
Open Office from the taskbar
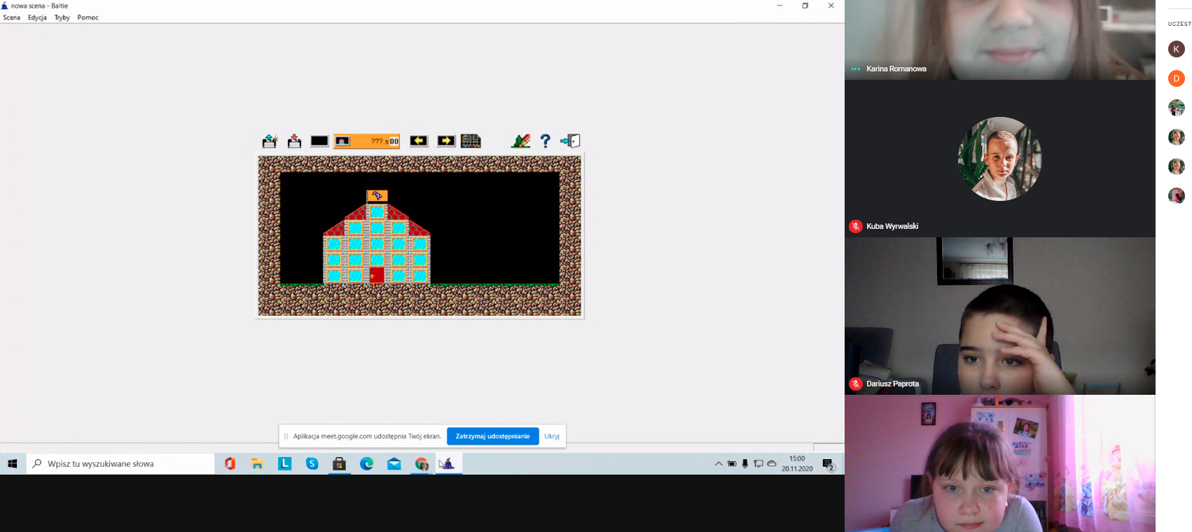230,463
